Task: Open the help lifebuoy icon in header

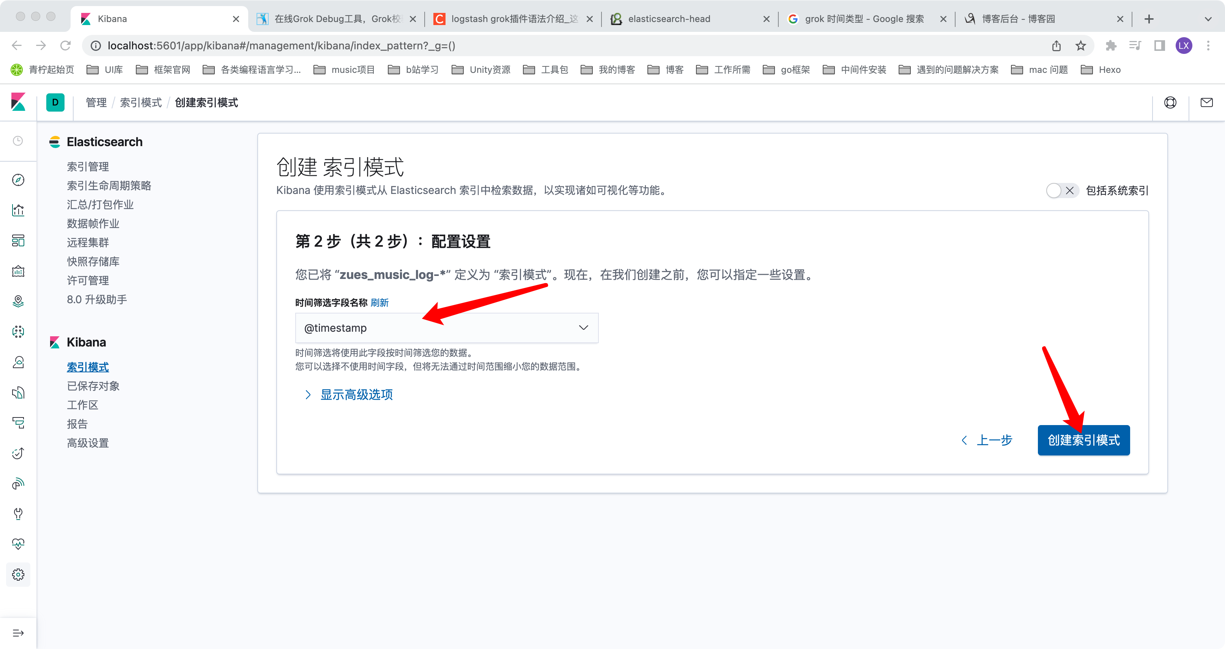Action: coord(1170,102)
